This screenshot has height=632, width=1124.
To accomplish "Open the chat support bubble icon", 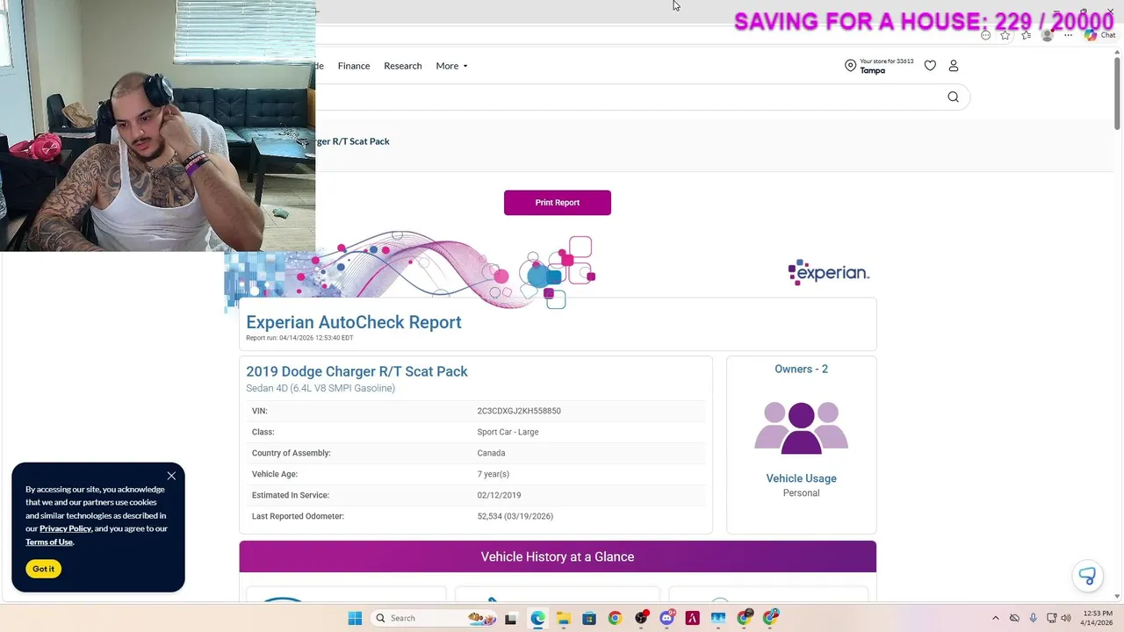I will tap(1087, 576).
